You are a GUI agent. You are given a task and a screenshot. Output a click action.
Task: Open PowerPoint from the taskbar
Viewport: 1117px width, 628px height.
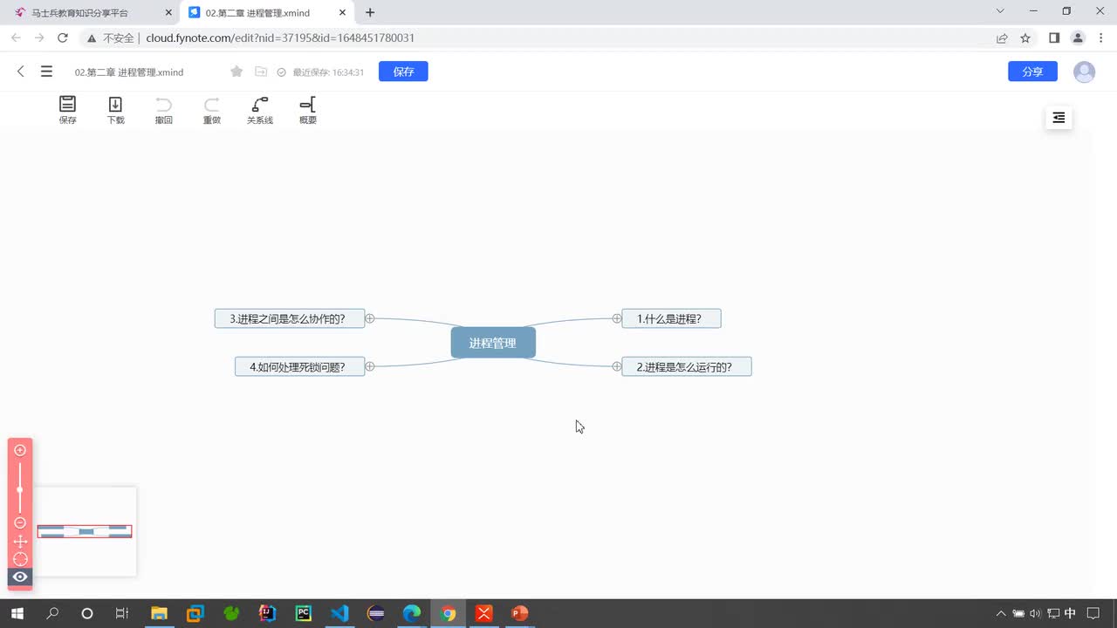click(519, 613)
